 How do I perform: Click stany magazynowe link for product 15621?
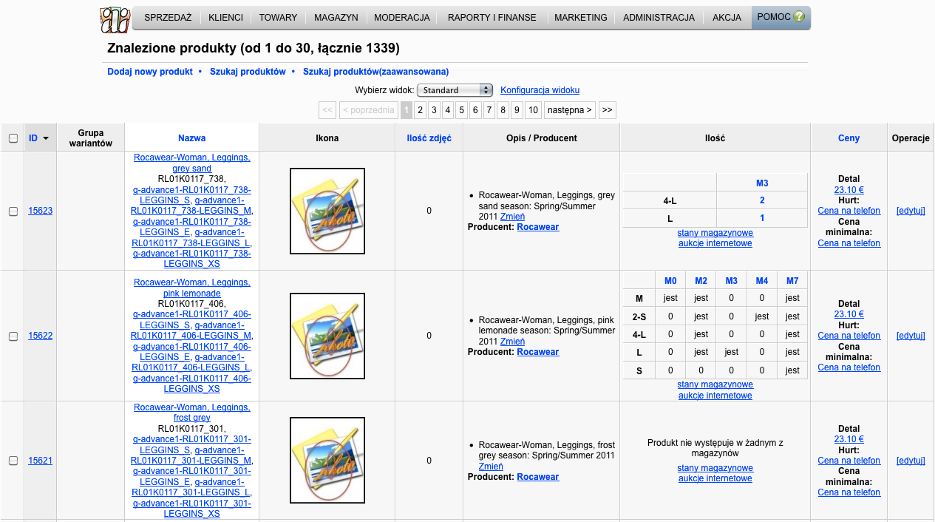click(715, 468)
